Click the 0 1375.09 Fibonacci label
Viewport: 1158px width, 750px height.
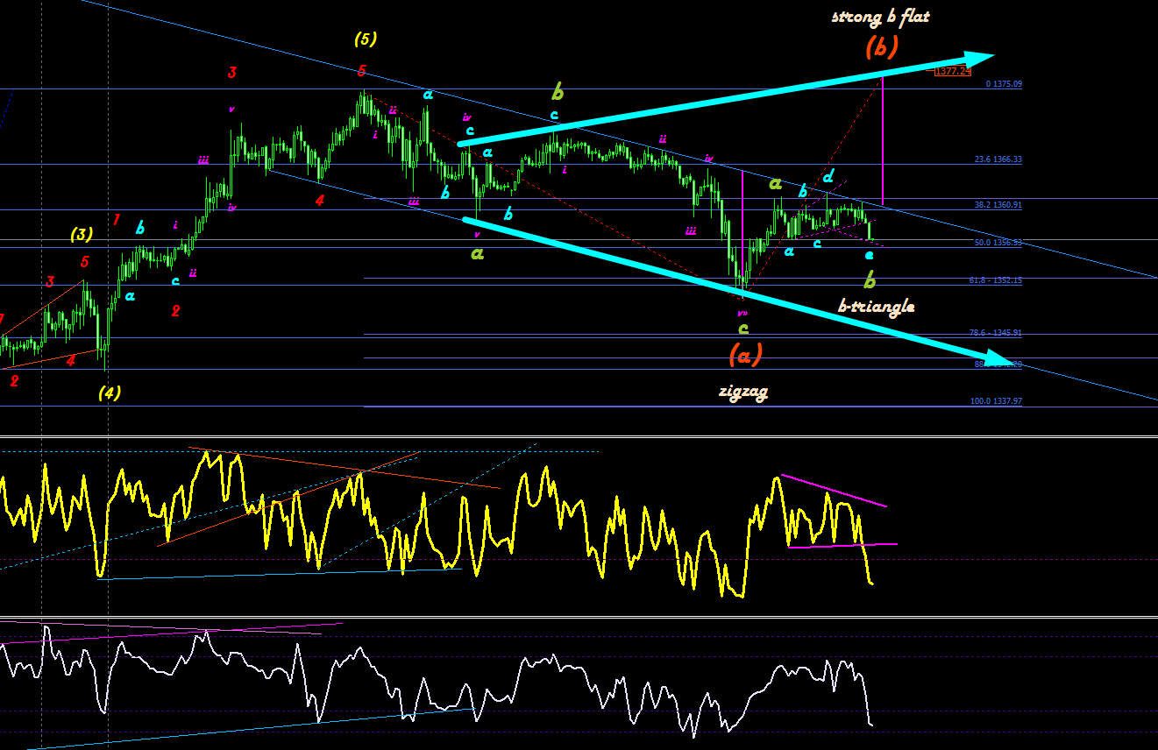[1004, 84]
